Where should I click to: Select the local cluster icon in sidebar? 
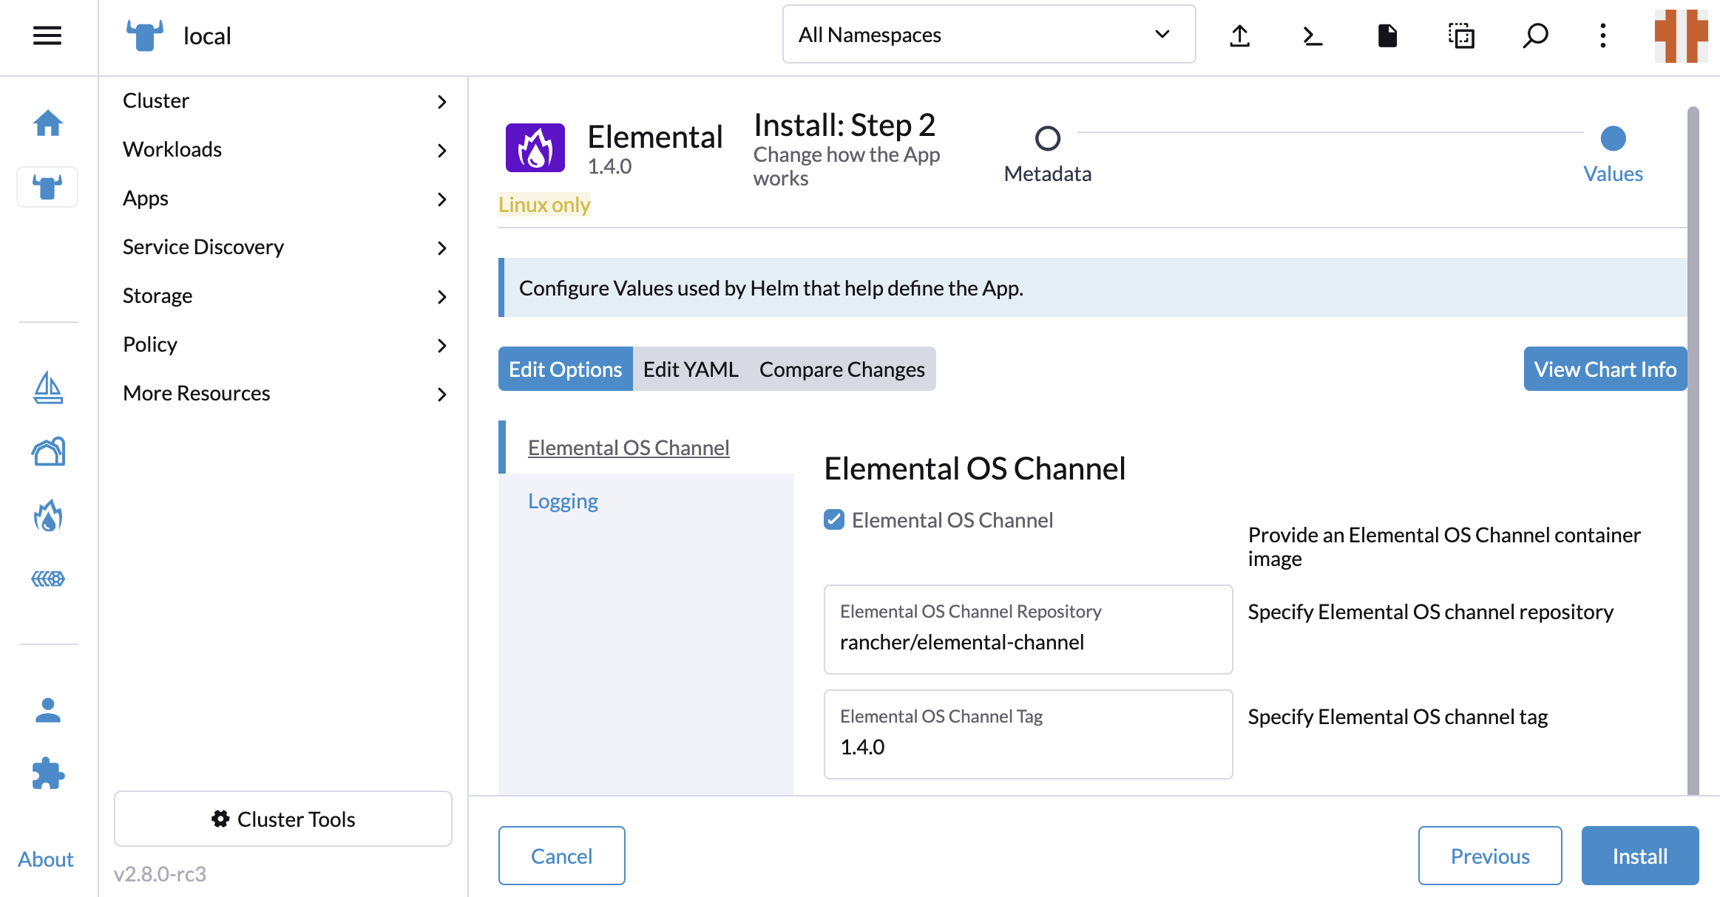tap(48, 187)
